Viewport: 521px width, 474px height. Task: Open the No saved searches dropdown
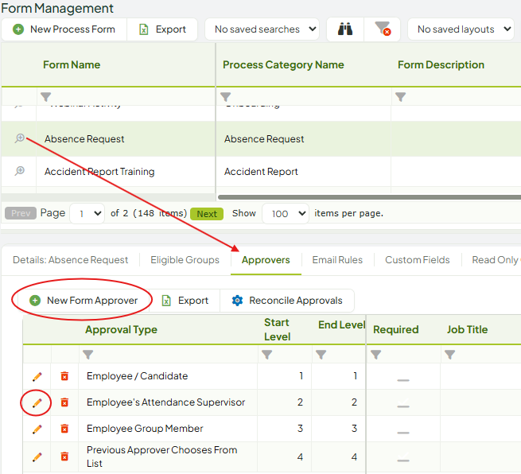point(262,29)
